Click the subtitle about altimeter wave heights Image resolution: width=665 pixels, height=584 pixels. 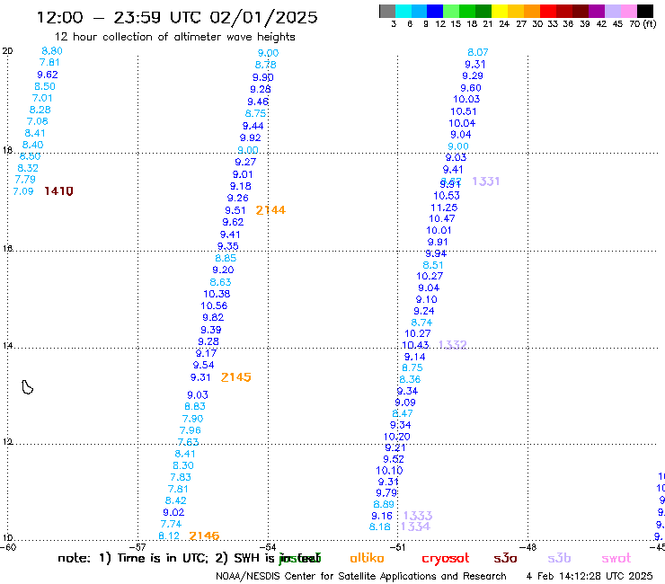point(174,37)
